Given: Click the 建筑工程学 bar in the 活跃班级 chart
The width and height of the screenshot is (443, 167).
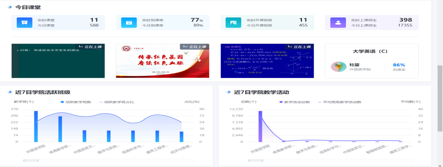Looking at the screenshot, I should (x=157, y=136).
